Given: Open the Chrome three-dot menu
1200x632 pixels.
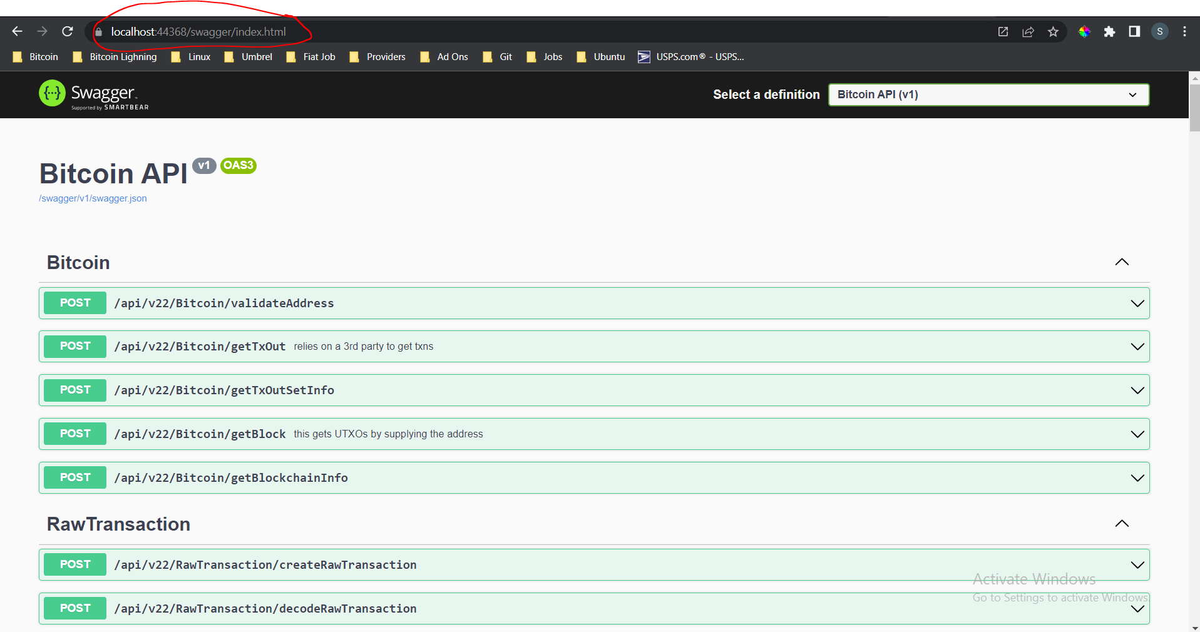Looking at the screenshot, I should click(1184, 31).
